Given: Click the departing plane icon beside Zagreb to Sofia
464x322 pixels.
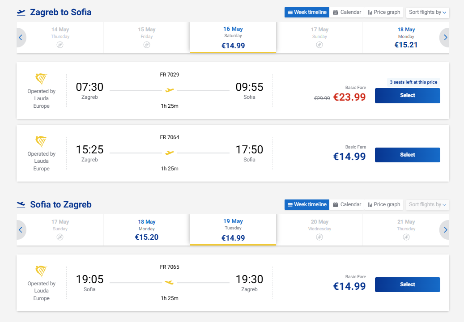Looking at the screenshot, I should (x=21, y=13).
